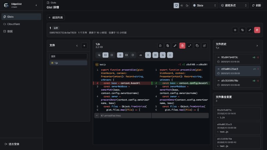Click the gist ID text 68f67926732dc9af7929
The width and height of the screenshot is (267, 150).
[x=63, y=33]
